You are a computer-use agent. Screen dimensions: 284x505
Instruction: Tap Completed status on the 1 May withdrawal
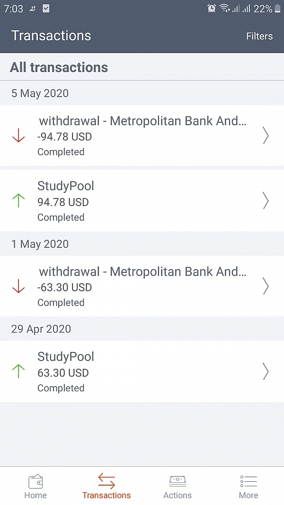[61, 303]
